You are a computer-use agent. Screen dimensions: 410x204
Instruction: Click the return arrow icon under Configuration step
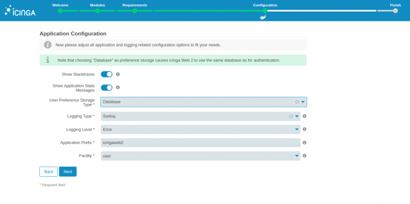pos(263,18)
